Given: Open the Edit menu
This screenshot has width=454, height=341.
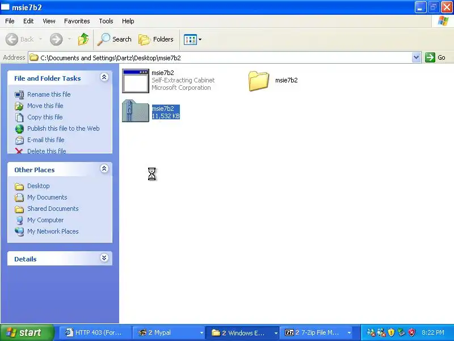Looking at the screenshot, I should pos(28,21).
